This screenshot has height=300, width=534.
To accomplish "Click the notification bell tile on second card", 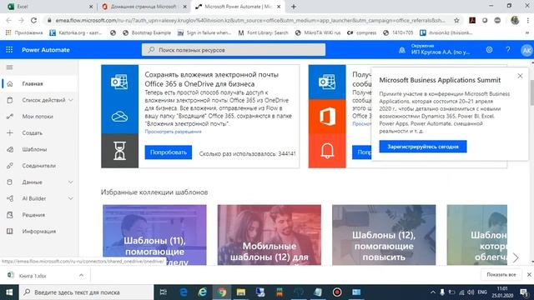I will click(327, 151).
